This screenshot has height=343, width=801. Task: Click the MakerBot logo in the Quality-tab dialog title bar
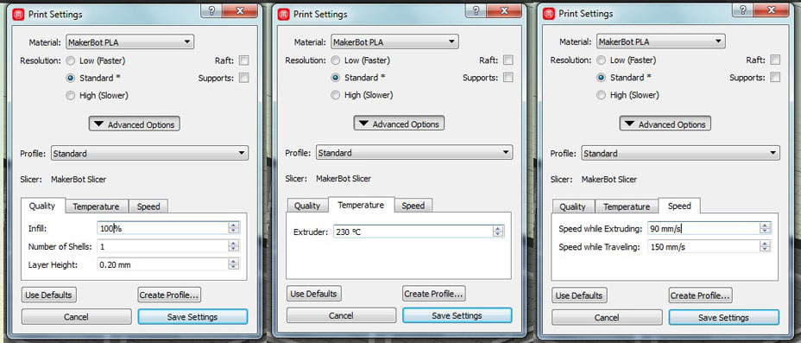click(x=18, y=15)
